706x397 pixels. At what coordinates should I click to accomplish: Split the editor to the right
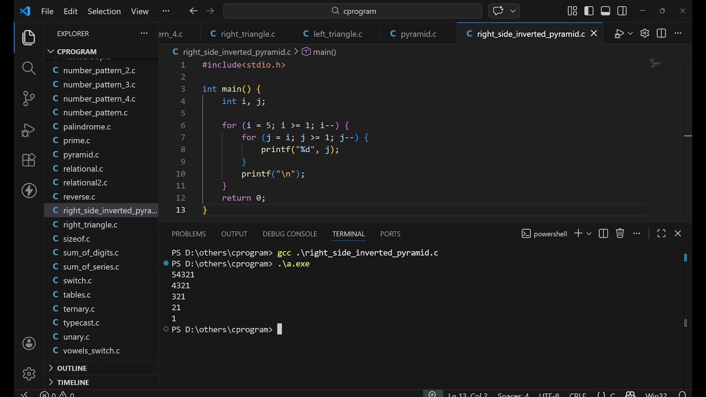pyautogui.click(x=661, y=34)
